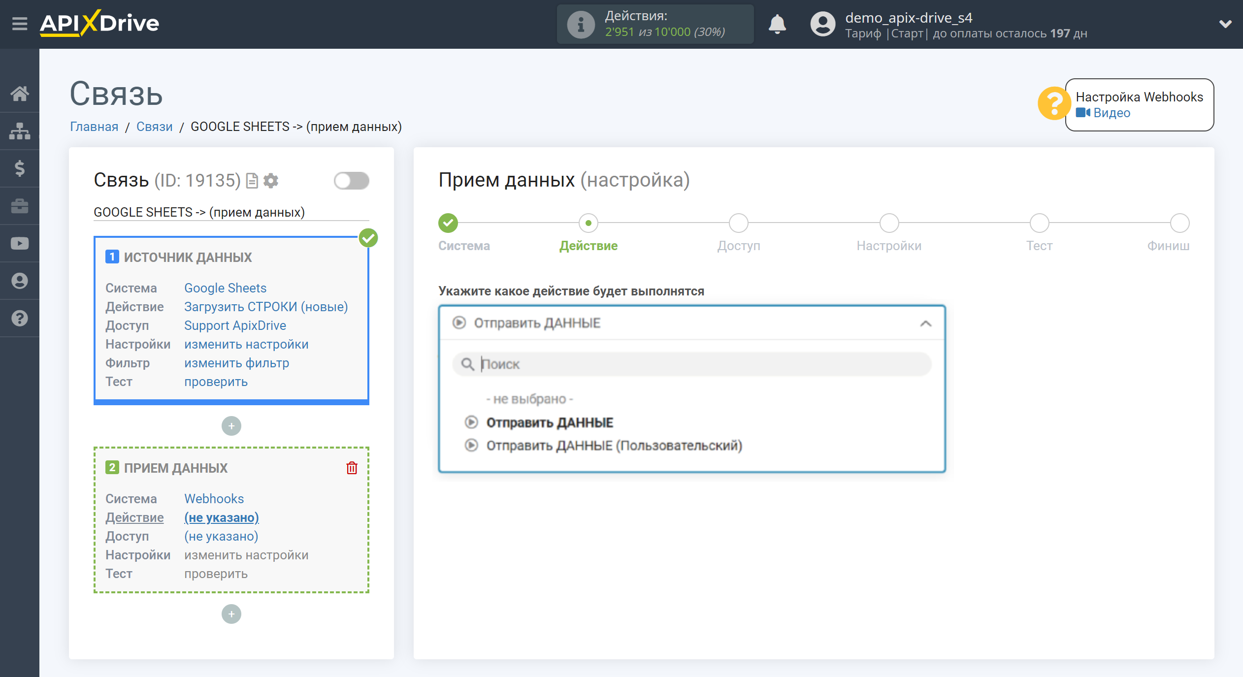Click the user avatar icon
This screenshot has width=1243, height=677.
pyautogui.click(x=822, y=24)
